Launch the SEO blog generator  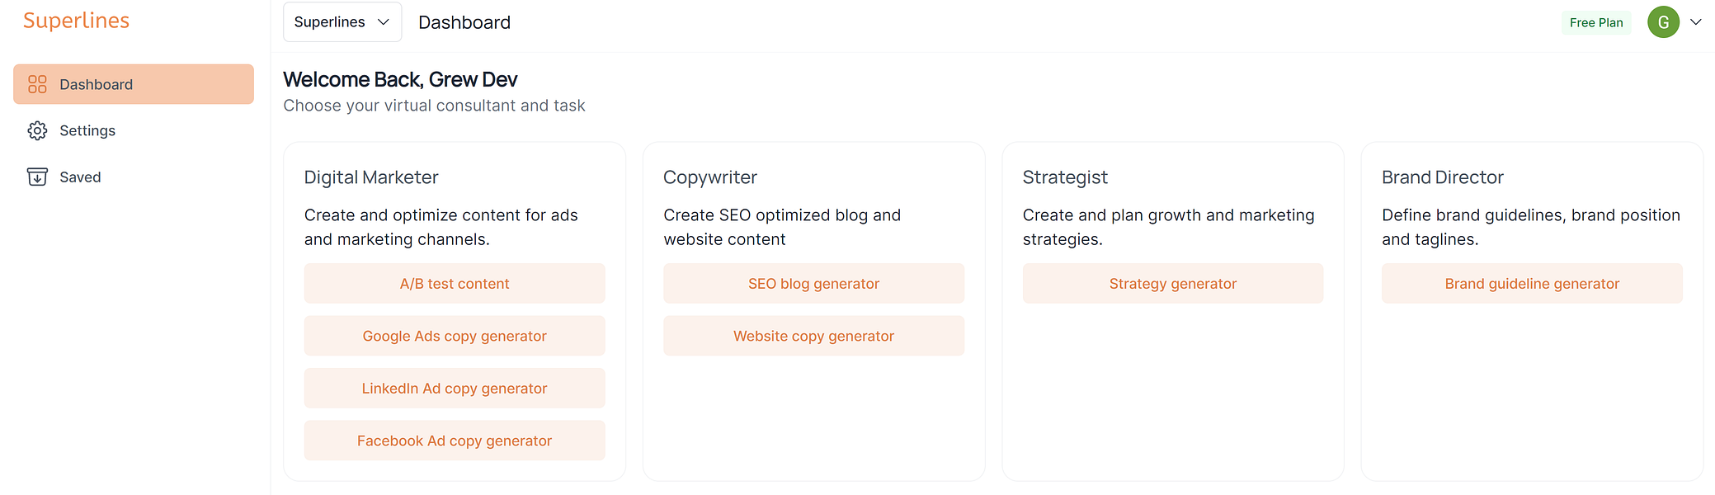[813, 283]
